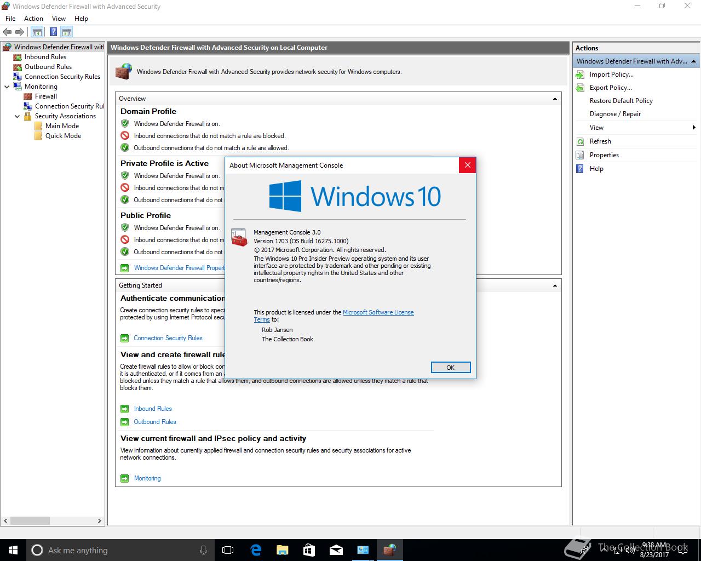The height and width of the screenshot is (561, 701).
Task: Open Microsoft Store from the taskbar
Action: 309,550
